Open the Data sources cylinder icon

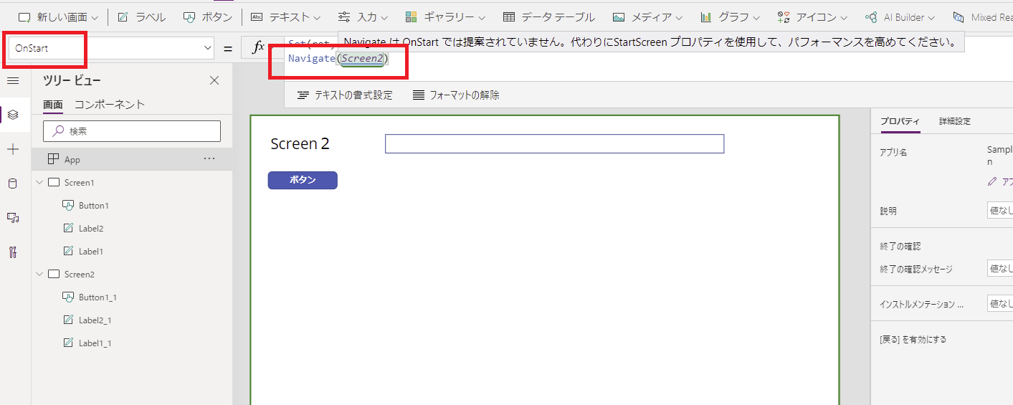point(12,184)
